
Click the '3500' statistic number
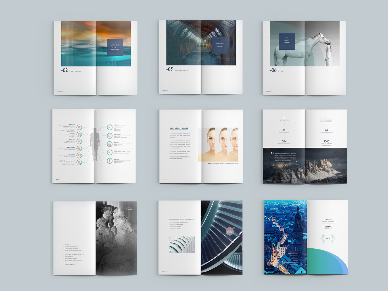click(x=326, y=141)
